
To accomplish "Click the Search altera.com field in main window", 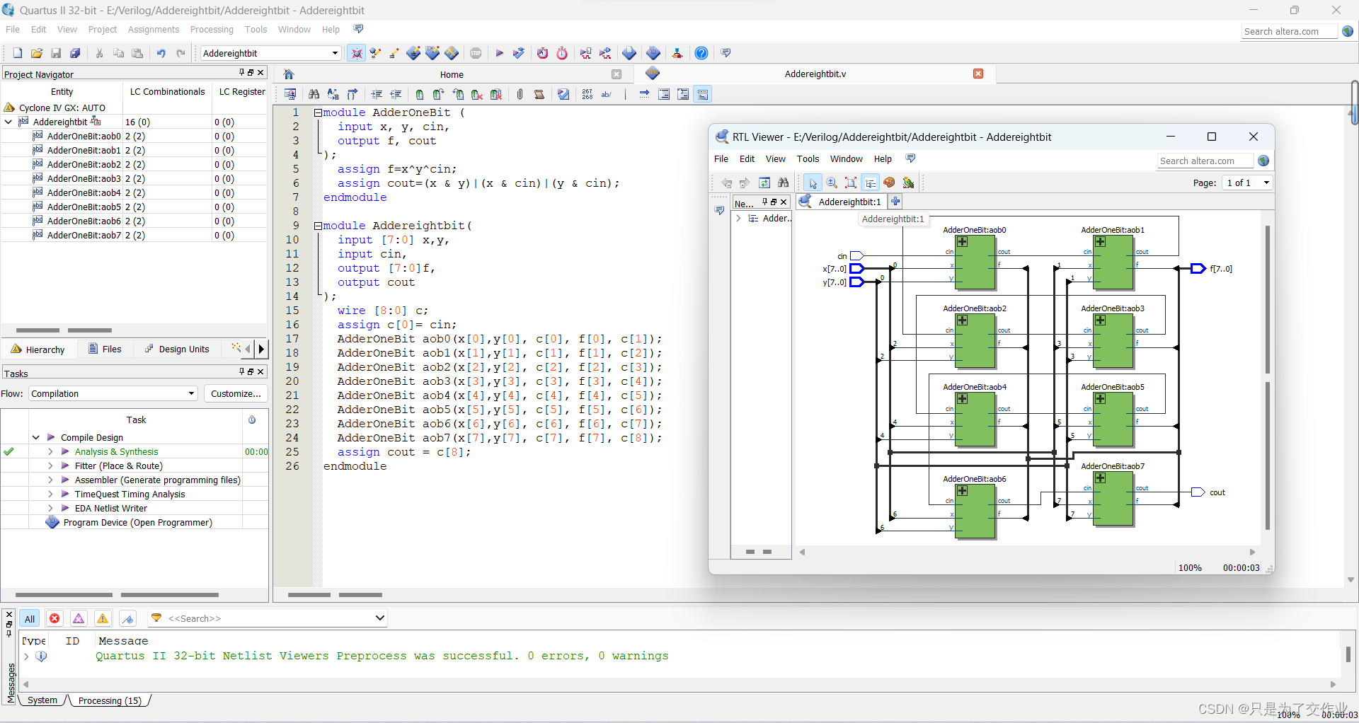I will [1288, 31].
